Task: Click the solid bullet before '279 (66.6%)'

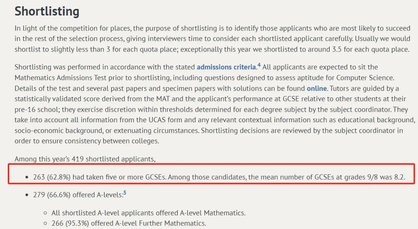Action: 27,195
